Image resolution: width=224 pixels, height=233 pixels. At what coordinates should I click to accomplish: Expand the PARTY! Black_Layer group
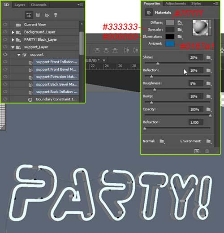(13, 40)
